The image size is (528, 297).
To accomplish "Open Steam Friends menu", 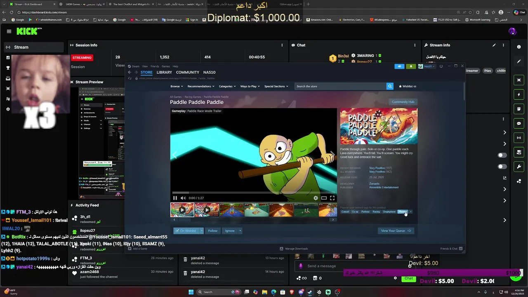I will (x=155, y=66).
